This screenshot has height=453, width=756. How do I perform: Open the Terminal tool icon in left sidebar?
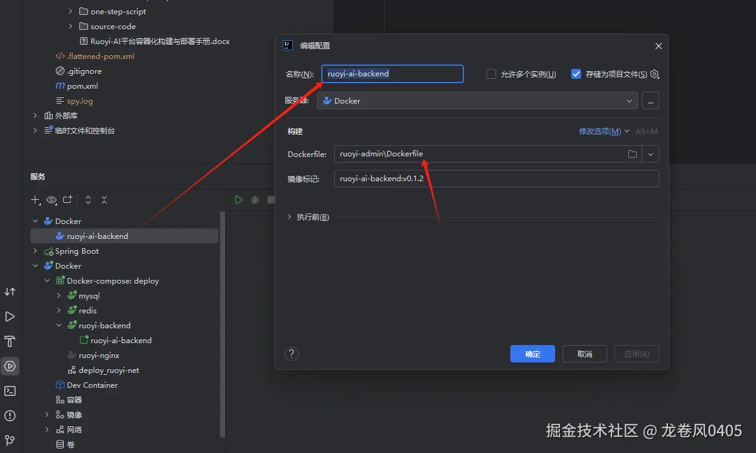(10, 391)
